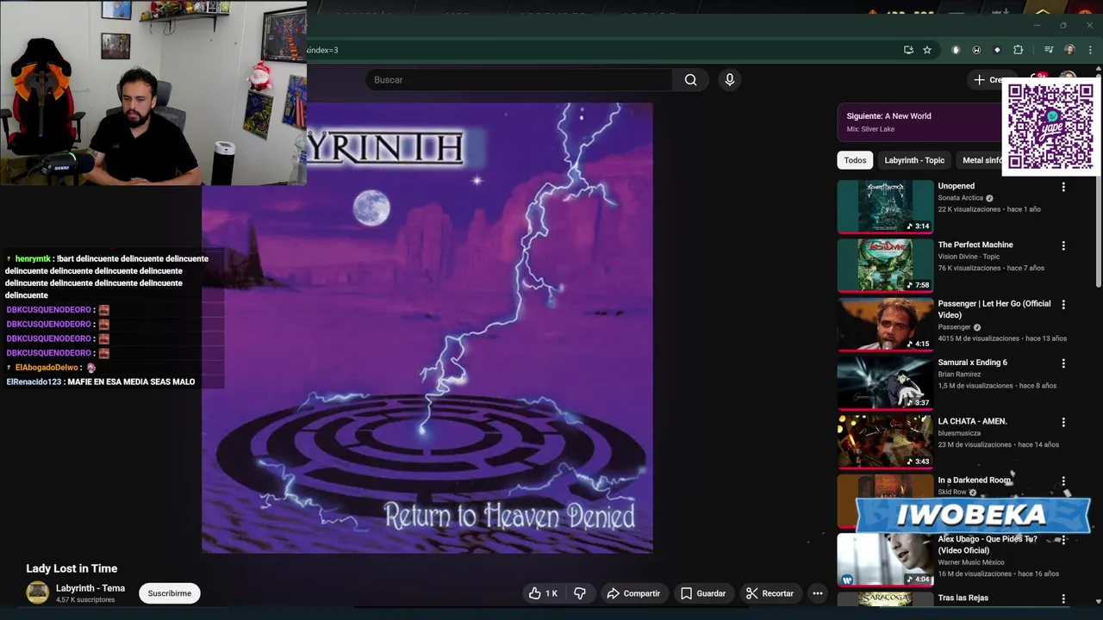The height and width of the screenshot is (620, 1103).
Task: Dislike the video with thumbs down
Action: [x=580, y=593]
